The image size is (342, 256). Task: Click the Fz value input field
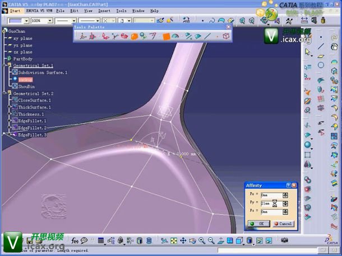coord(271,212)
